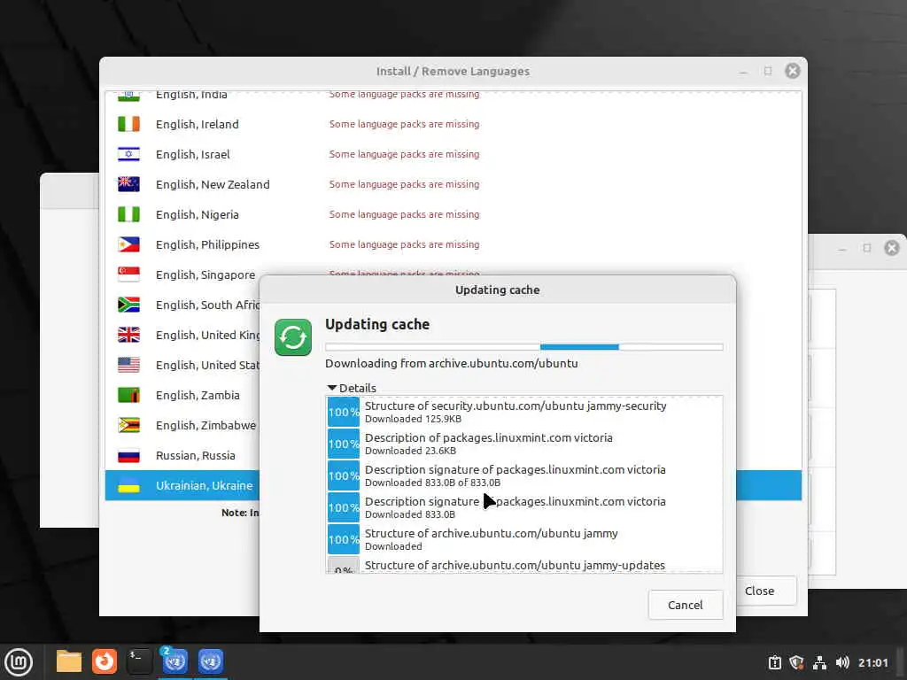Open the Terminal from the taskbar
Screen dimensions: 907x680
[x=139, y=661]
